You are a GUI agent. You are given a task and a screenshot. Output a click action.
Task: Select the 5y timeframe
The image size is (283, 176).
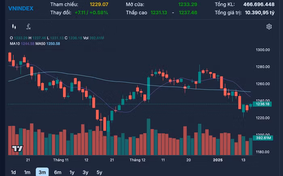click(x=99, y=173)
